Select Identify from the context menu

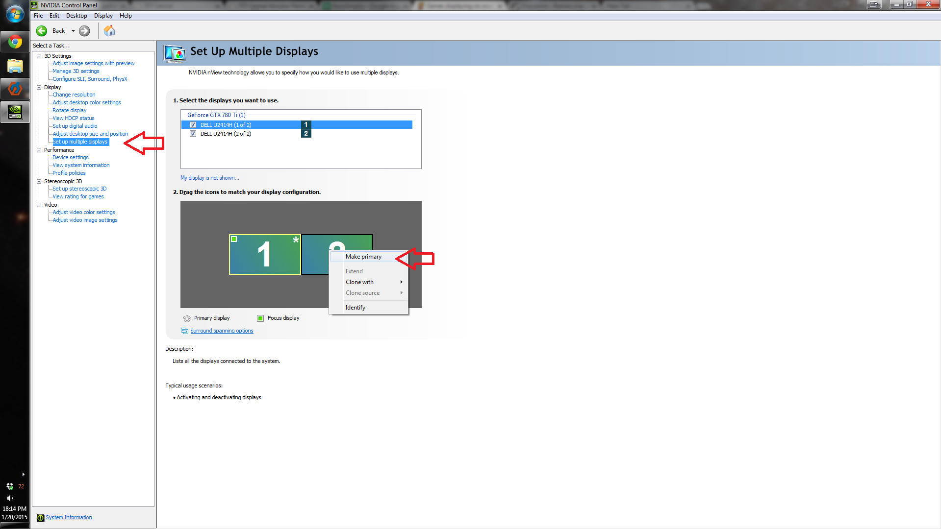[369, 308]
